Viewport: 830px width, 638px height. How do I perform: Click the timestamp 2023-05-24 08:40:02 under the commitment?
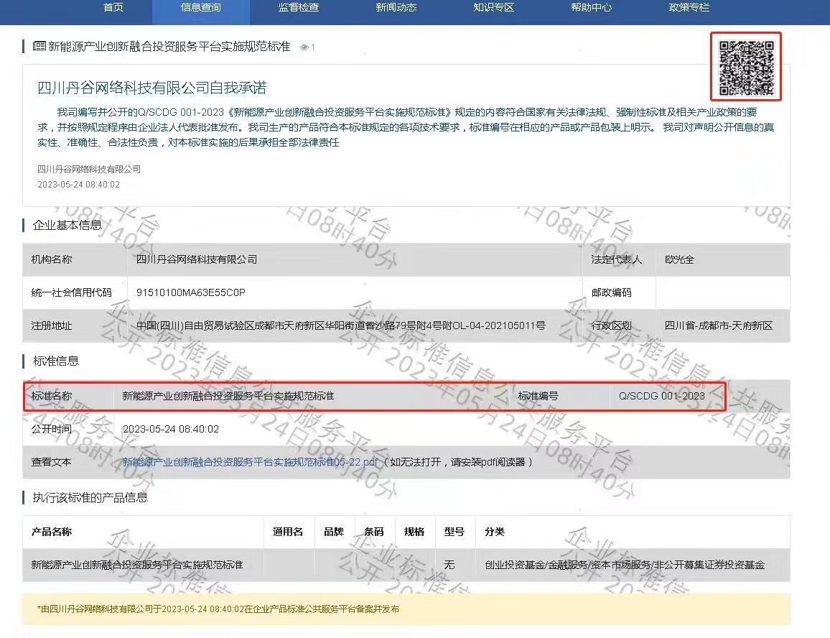79,185
